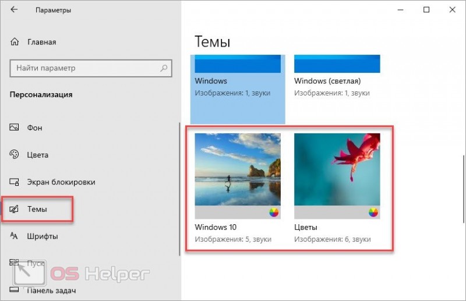Click the Windows 10 theme name
The height and width of the screenshot is (301, 466).
coord(216,227)
